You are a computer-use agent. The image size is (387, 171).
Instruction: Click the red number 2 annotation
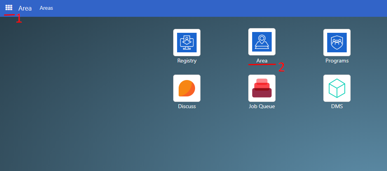tap(281, 67)
